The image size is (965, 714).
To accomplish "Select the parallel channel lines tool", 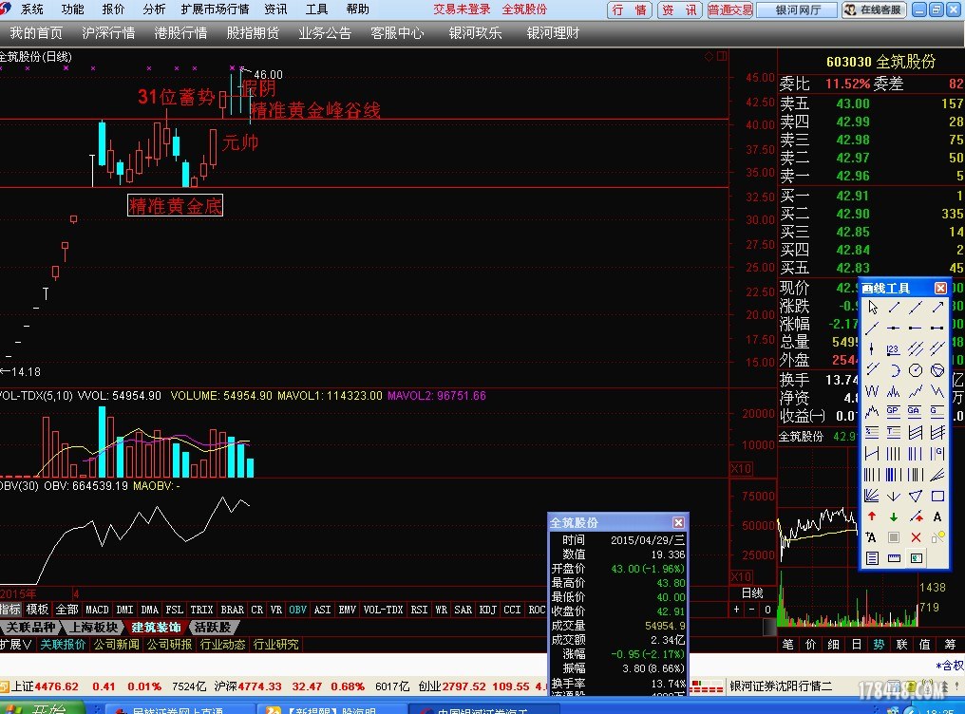I will 916,349.
